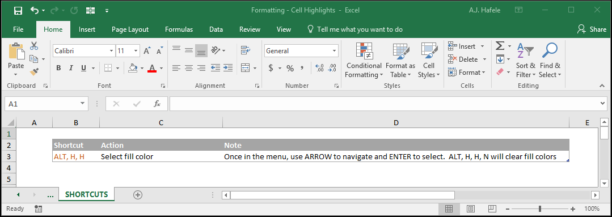Click the Orientation angled text icon
The width and height of the screenshot is (612, 217).
pos(216,50)
